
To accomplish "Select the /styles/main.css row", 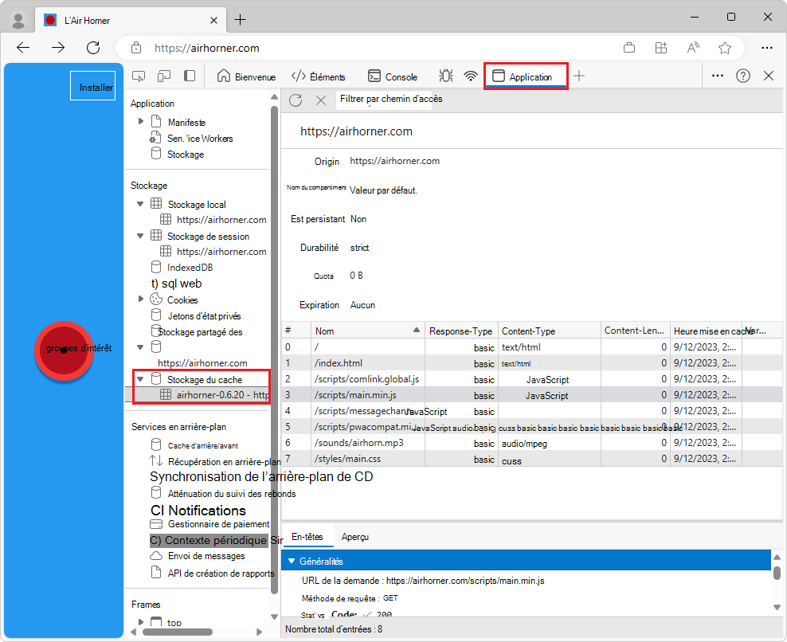I will (531, 459).
